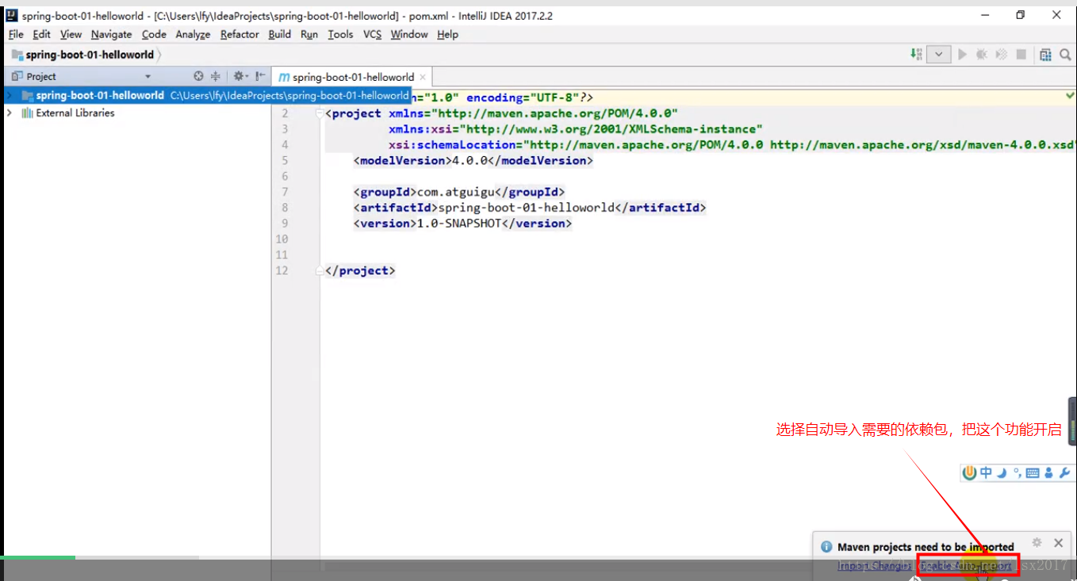Click the green Run arrow icon
The height and width of the screenshot is (581, 1077).
click(x=962, y=55)
